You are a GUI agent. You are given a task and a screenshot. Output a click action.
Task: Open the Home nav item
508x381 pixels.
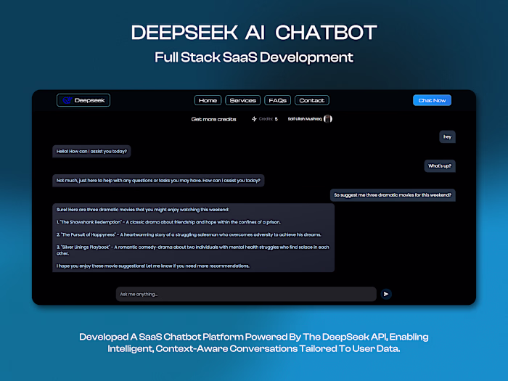(x=208, y=100)
